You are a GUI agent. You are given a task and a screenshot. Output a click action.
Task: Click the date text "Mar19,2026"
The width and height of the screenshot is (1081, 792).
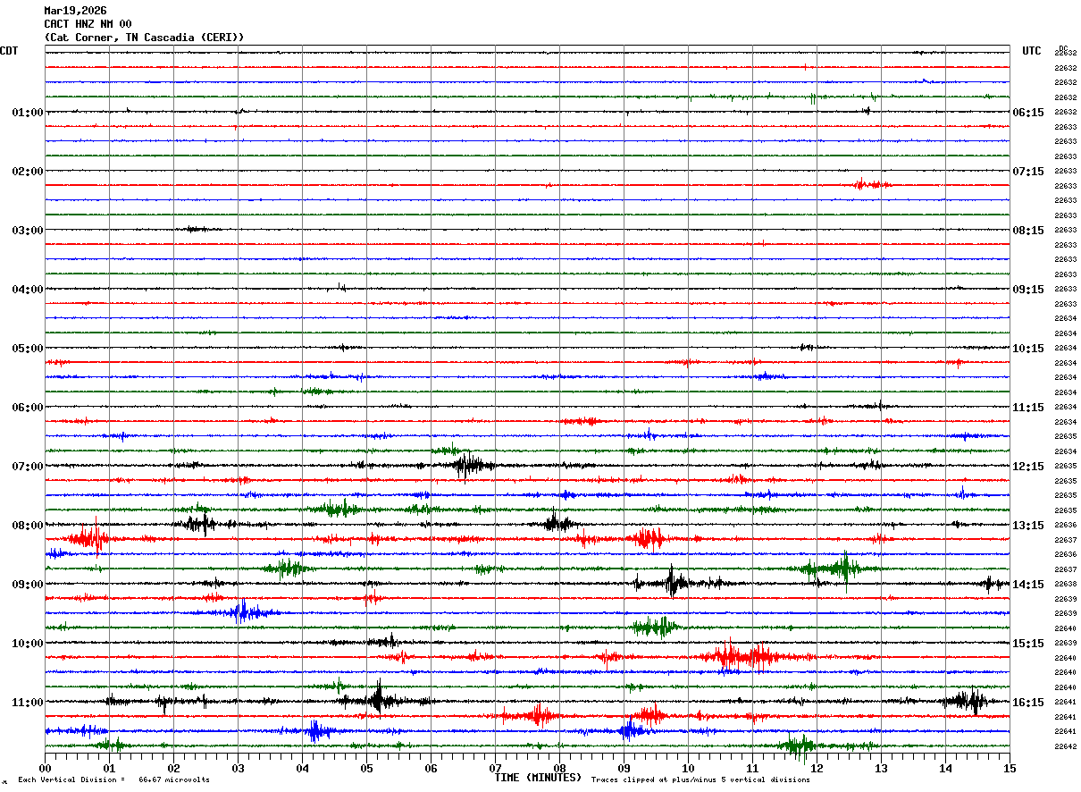tap(75, 11)
